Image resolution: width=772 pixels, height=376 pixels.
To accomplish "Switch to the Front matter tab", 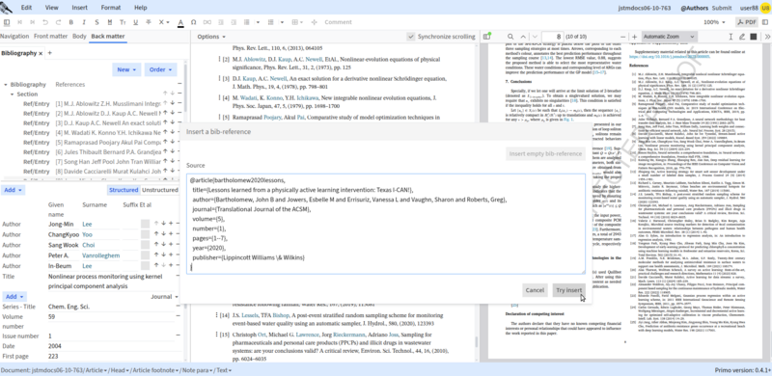I will (x=51, y=37).
